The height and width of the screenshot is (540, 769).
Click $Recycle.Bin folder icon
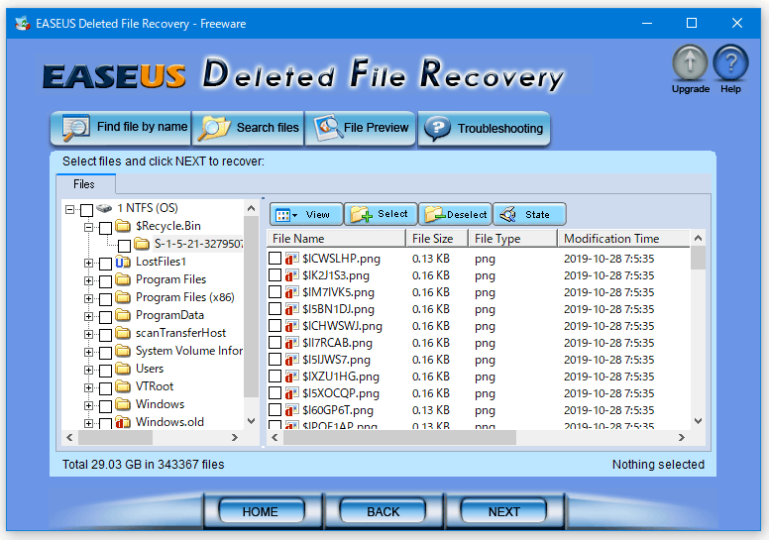[123, 226]
